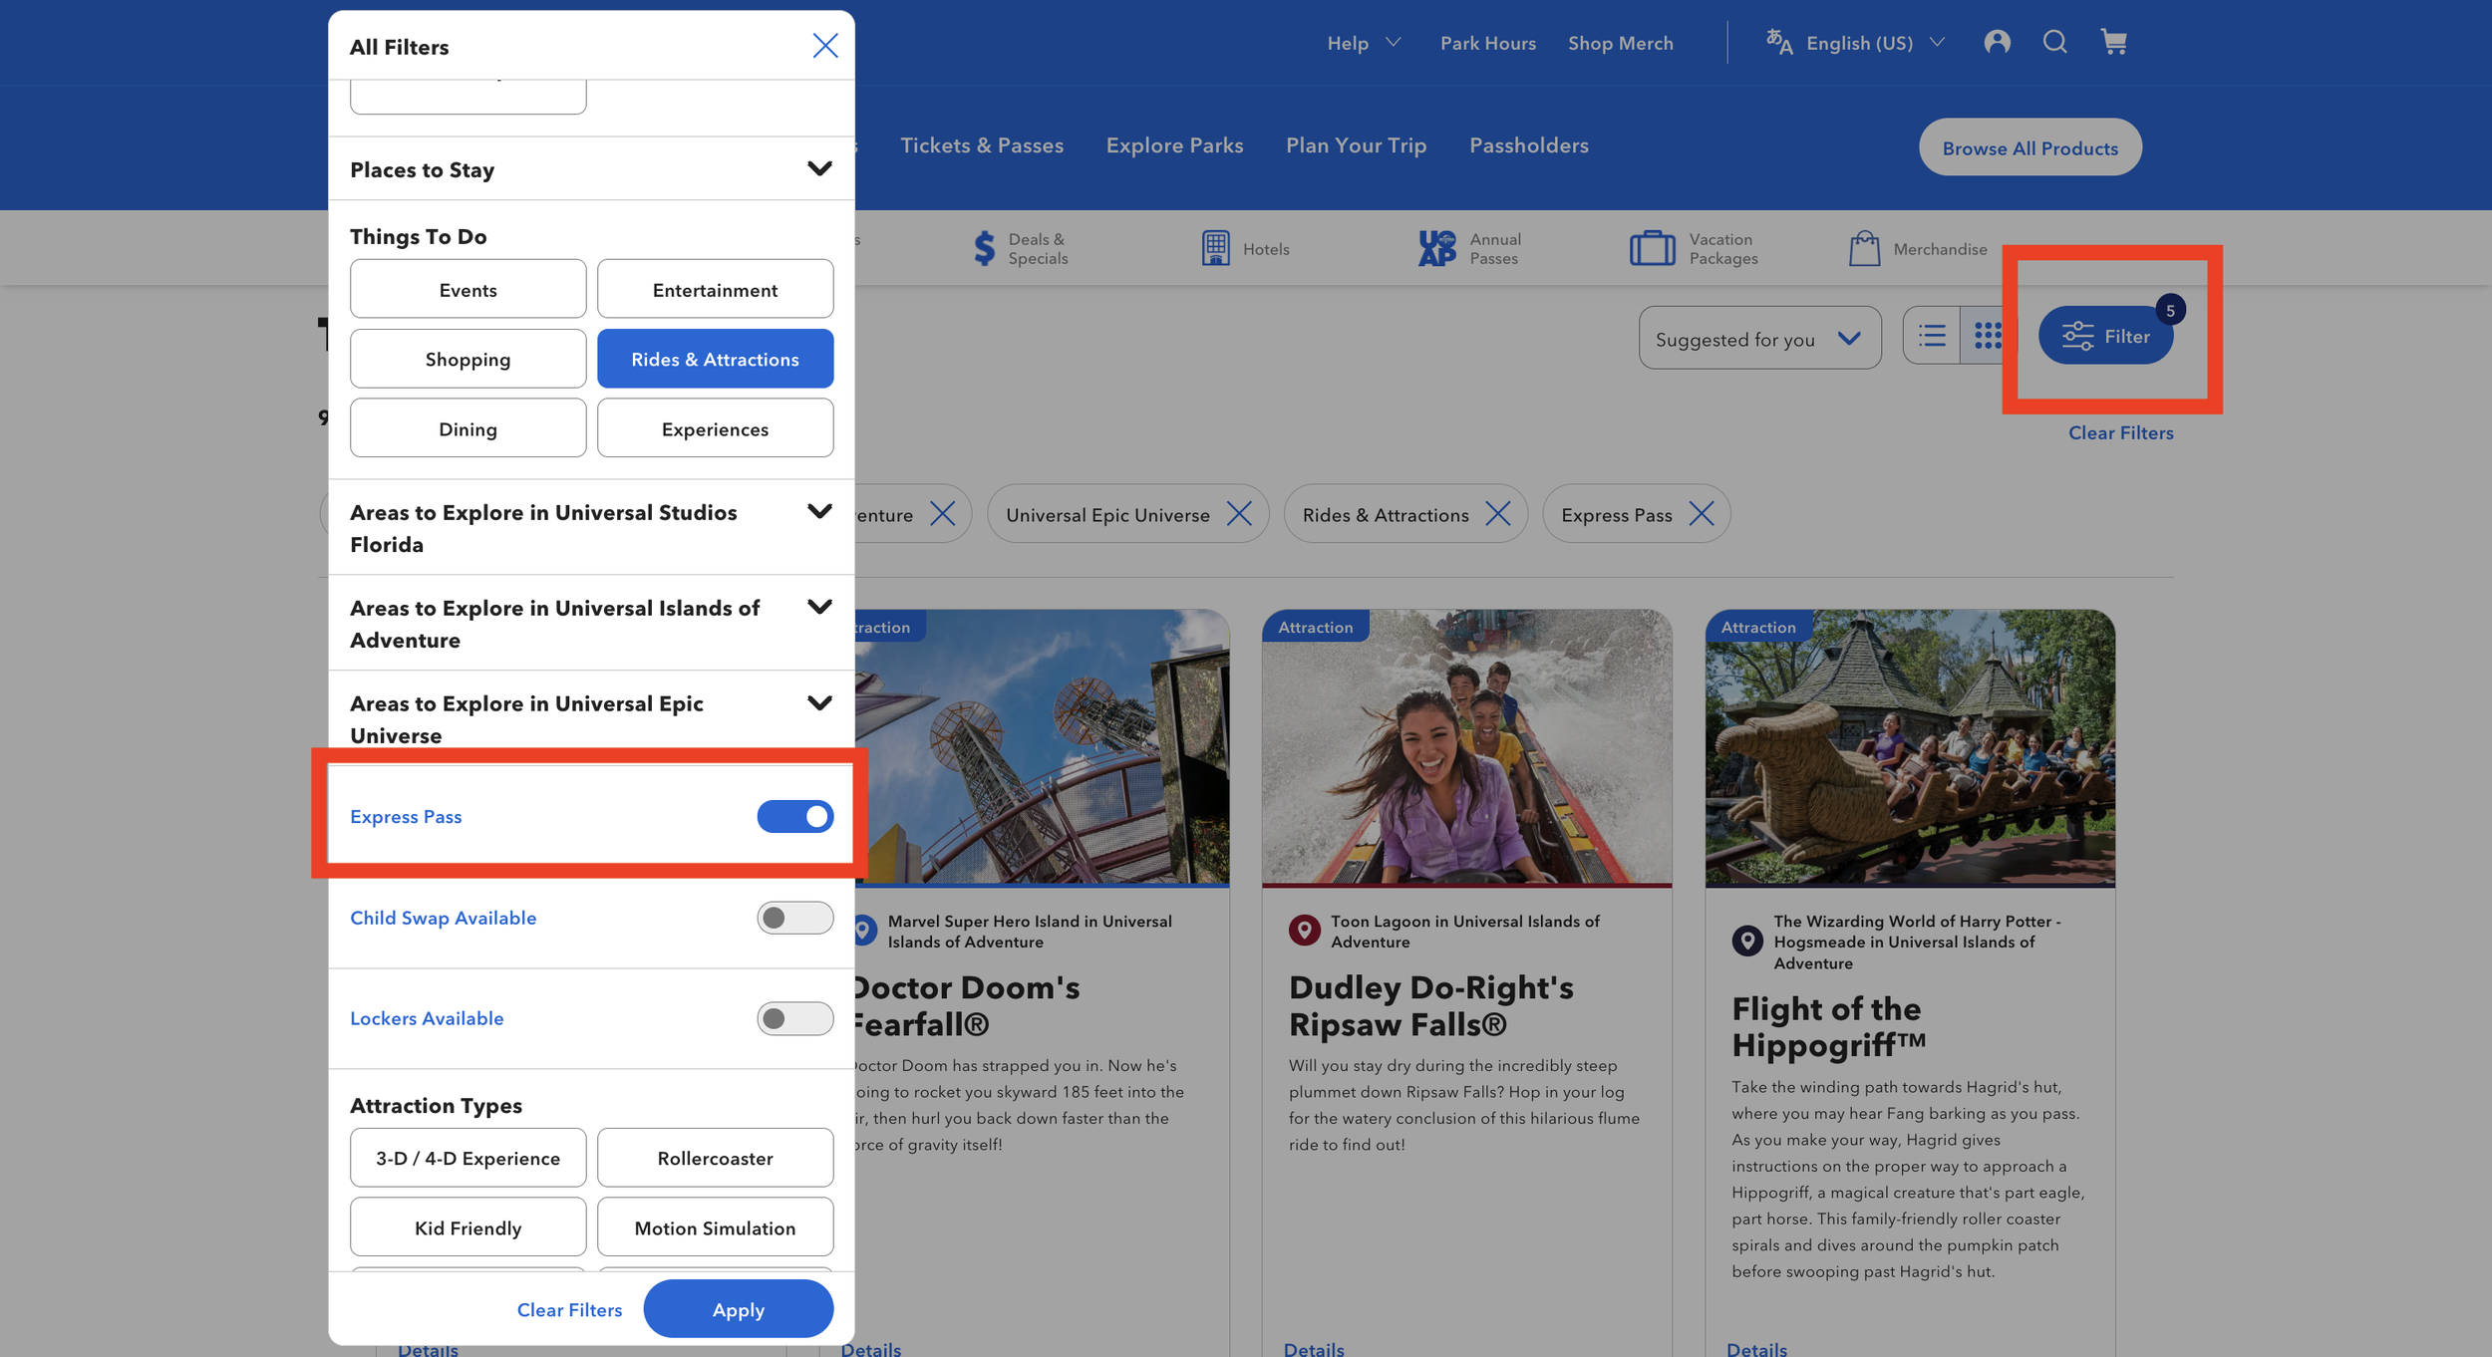Open the user account icon
Screen dimensions: 2492x1357
click(x=1997, y=42)
